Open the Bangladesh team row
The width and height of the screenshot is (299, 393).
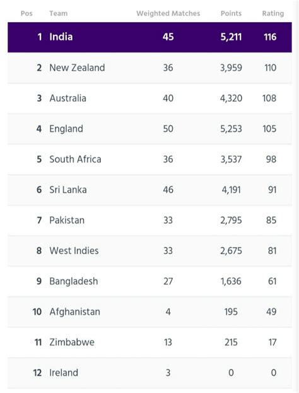click(x=149, y=281)
